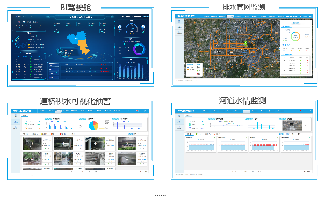Open the street-with-motorbike camera thumbnail in bridge waterlogging
The width and height of the screenshot is (325, 201).
point(63,159)
